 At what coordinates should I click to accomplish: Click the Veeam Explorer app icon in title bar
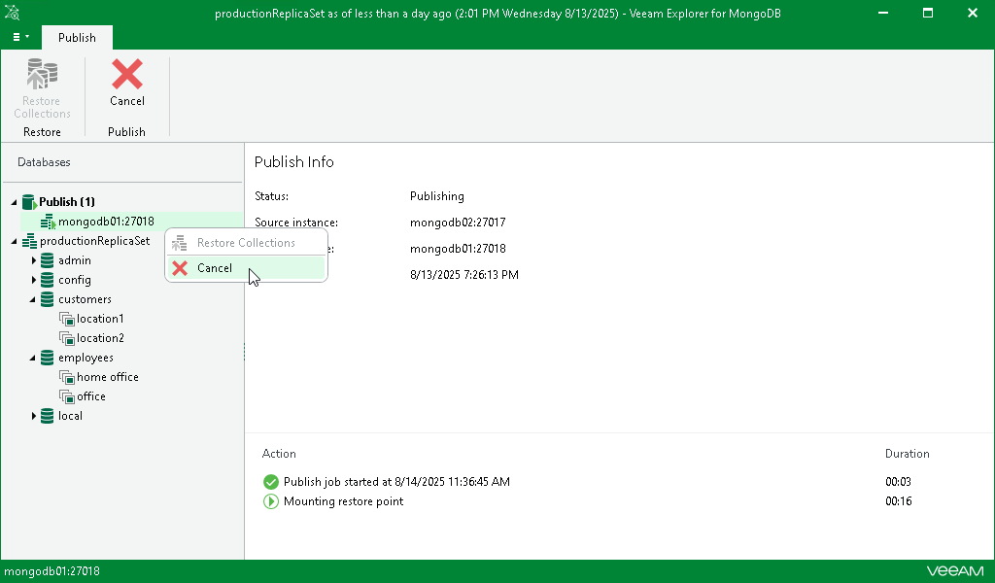click(x=12, y=13)
